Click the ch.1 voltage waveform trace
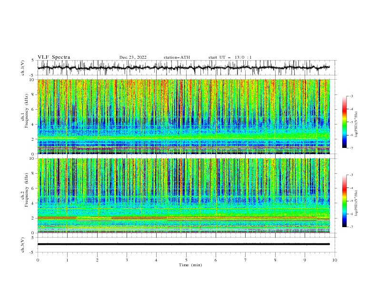The image size is (377, 292). [x=183, y=68]
